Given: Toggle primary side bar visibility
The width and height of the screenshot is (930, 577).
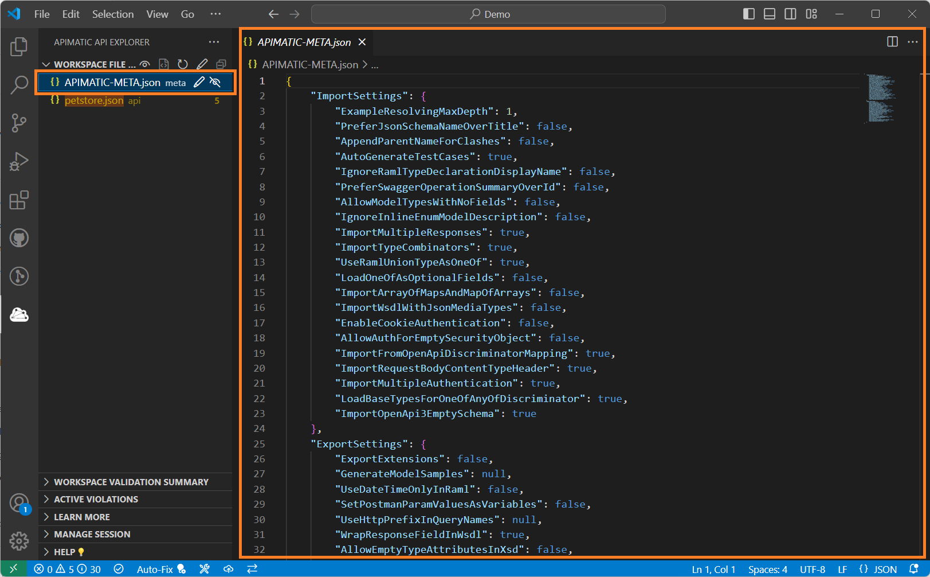Looking at the screenshot, I should (x=749, y=14).
